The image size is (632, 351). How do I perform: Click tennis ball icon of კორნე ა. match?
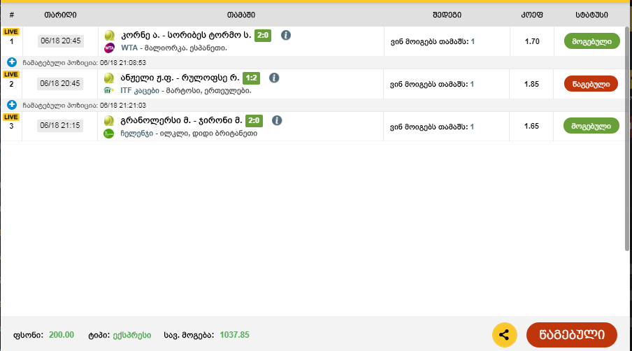click(x=109, y=36)
